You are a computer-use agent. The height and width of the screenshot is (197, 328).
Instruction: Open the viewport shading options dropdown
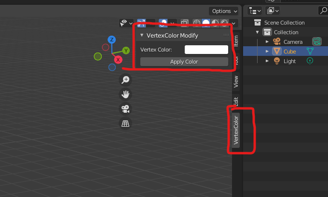pyautogui.click(x=233, y=23)
